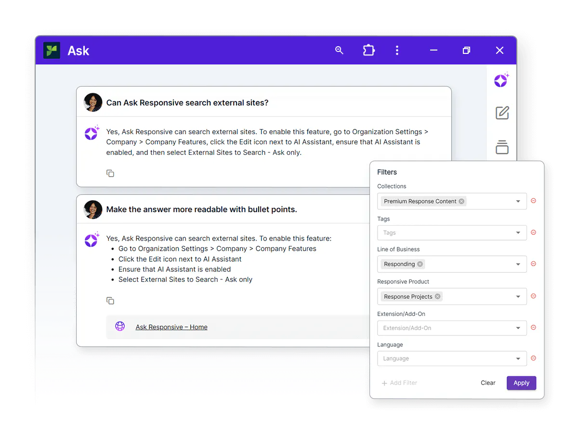Viewport: 578px width, 433px height.
Task: Click the 'Responsive Product' label
Action: [x=403, y=281]
